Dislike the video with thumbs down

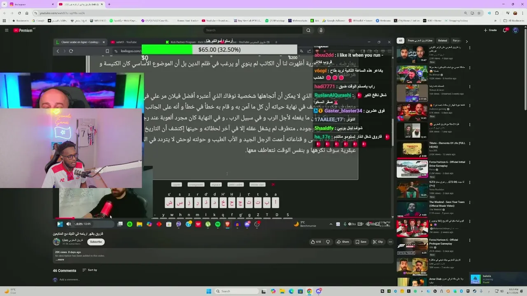click(x=328, y=242)
